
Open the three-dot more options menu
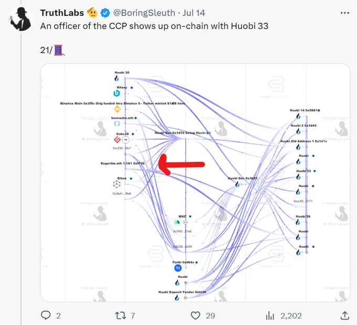tap(345, 13)
